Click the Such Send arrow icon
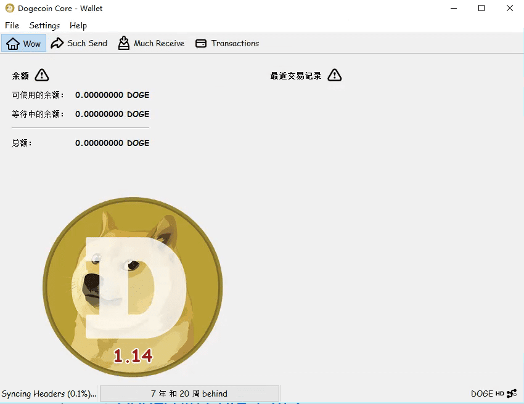This screenshot has height=404, width=524. point(57,43)
